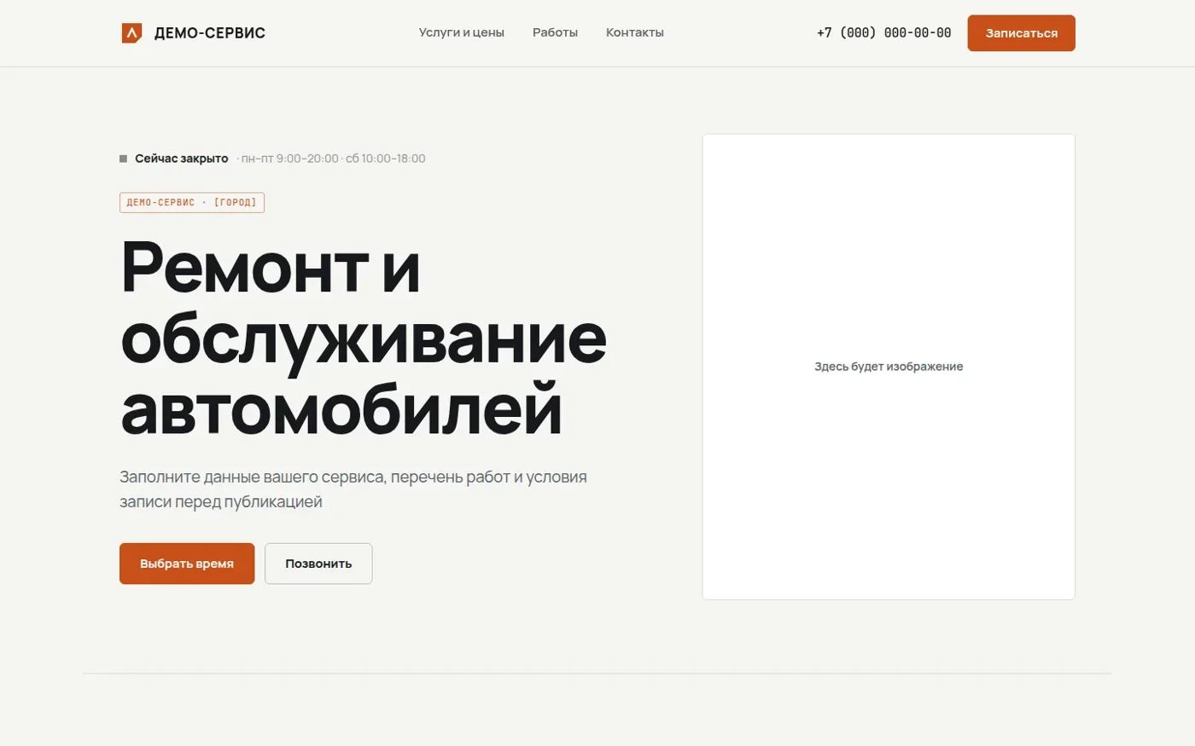Viewport: 1195px width, 746px height.
Task: Click the Сейчас закрыто status text
Action: (x=182, y=159)
